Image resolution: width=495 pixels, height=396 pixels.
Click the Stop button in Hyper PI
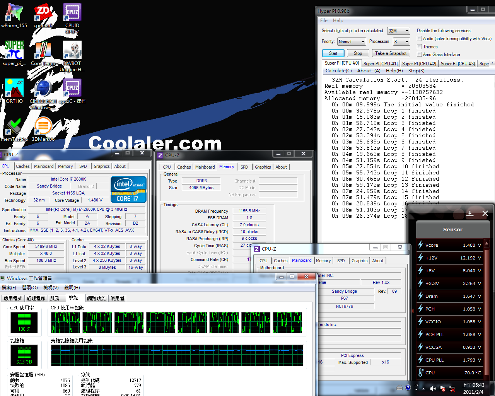(358, 53)
